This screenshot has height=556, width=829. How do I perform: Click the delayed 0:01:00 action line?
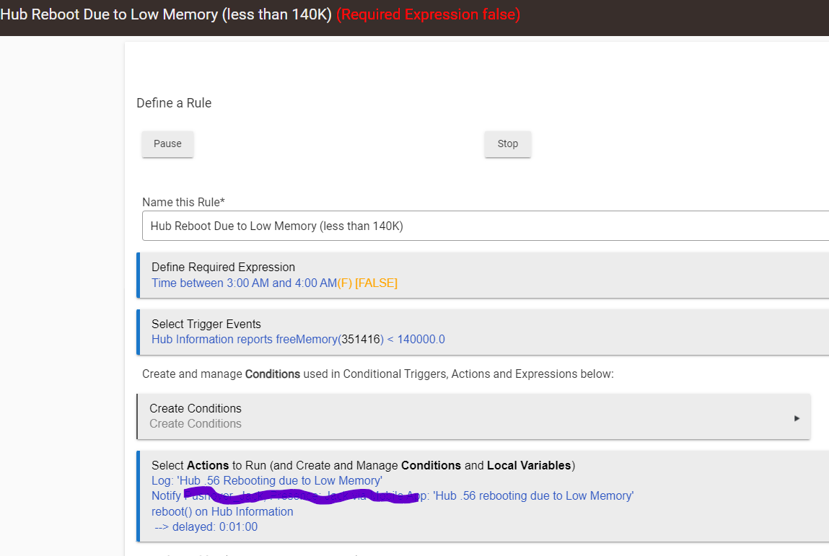click(206, 527)
